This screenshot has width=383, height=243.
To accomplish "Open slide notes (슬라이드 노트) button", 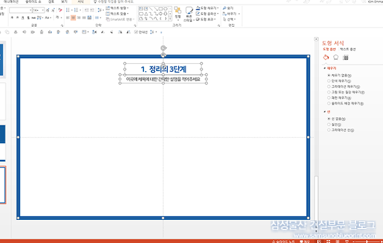I will [283, 241].
